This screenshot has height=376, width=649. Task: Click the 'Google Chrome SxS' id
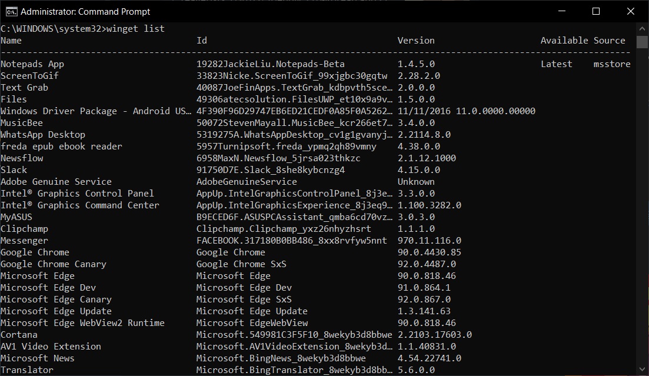241,264
